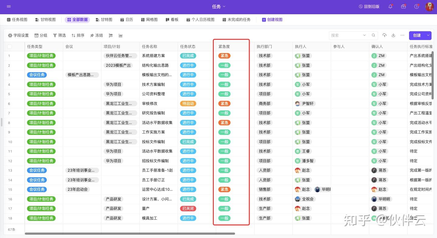Click task name 技术方案编制
Screen dimensions: 437x238
pos(153,85)
